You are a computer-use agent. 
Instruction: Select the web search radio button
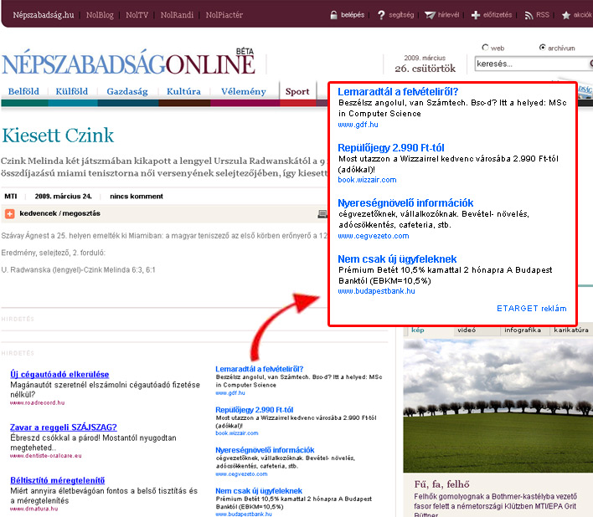[486, 48]
